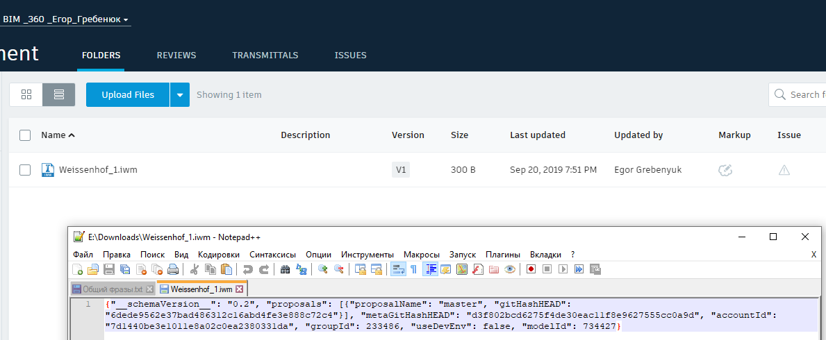Switch to Общий фразы.txt tab
The height and width of the screenshot is (340, 826).
point(113,289)
